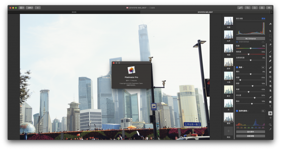
Task: Click the Pixelmator Pro app icon in about window
Action: pos(131,70)
